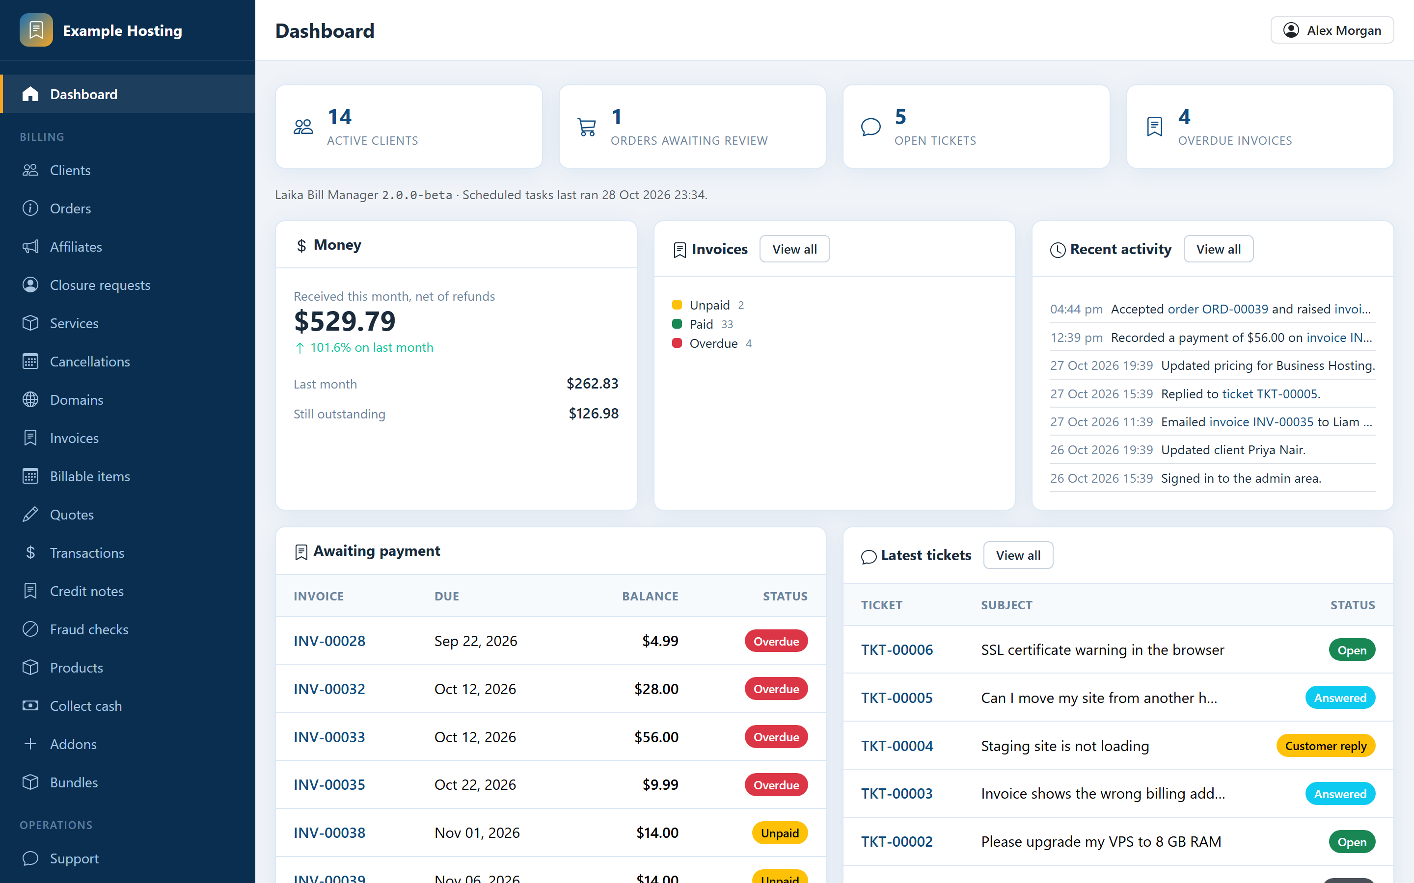The width and height of the screenshot is (1414, 883).
Task: Click the Addons plus icon
Action: click(30, 744)
